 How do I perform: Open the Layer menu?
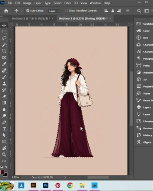[x=38, y=3]
